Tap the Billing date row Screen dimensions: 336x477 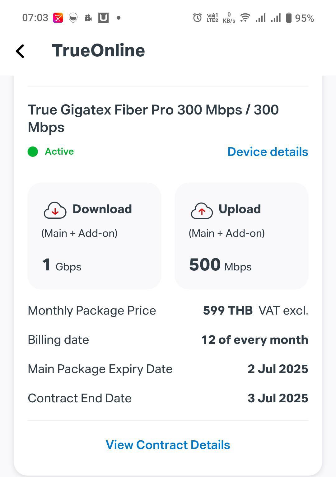click(168, 340)
